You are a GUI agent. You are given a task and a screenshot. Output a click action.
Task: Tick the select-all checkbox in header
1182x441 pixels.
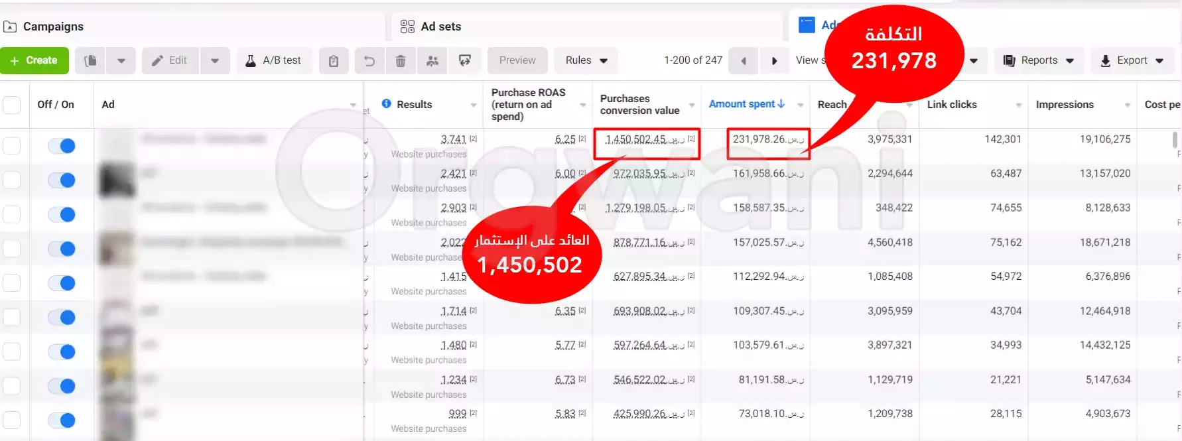click(12, 105)
